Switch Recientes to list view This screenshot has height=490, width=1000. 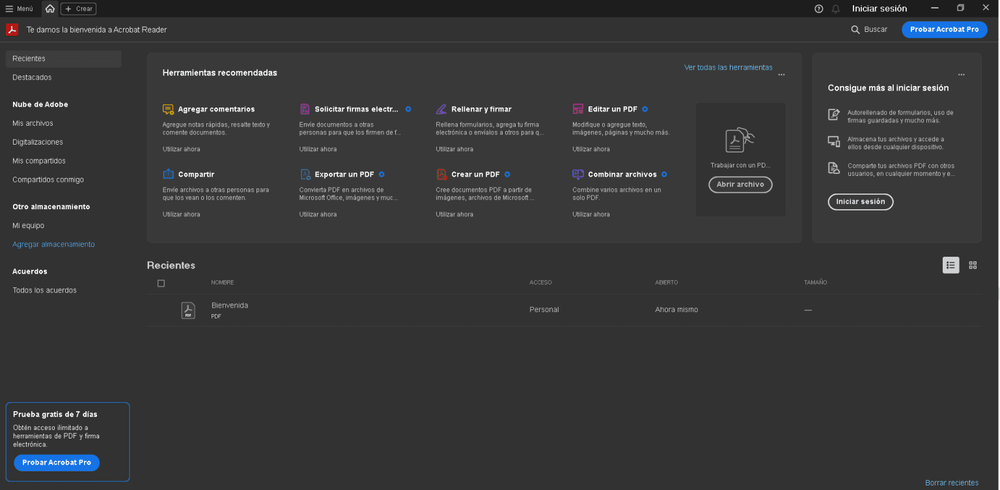click(951, 265)
